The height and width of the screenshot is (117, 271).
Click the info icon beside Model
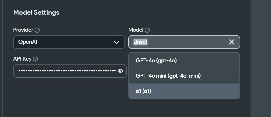point(147,30)
